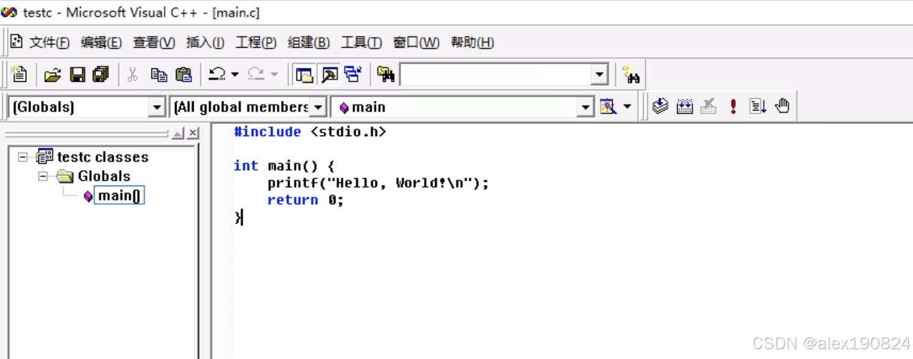This screenshot has height=359, width=913.
Task: Click the Search help binoculars icon
Action: [x=631, y=74]
